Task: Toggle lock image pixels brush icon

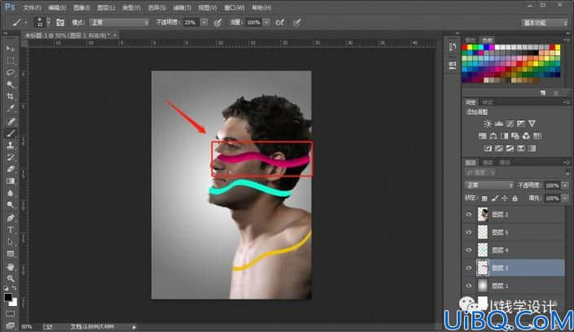Action: click(494, 199)
